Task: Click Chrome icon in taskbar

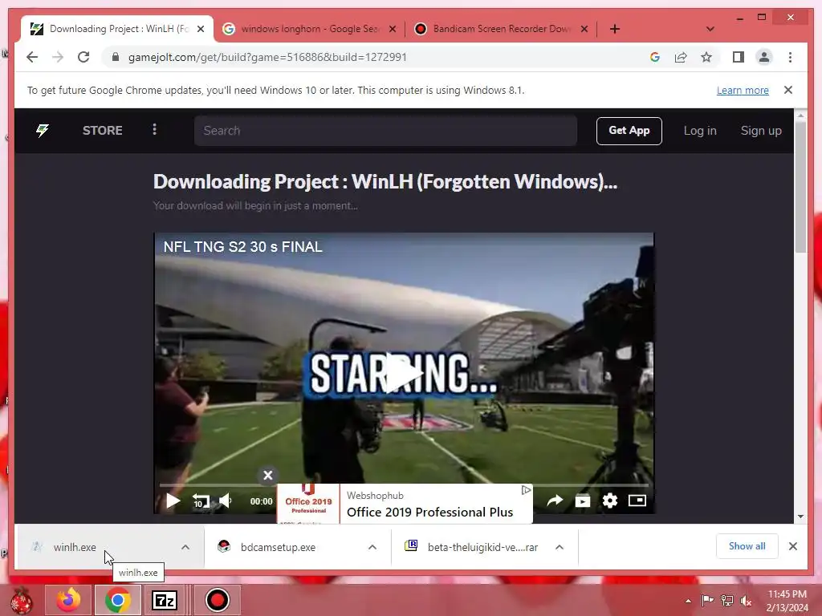Action: tap(118, 600)
